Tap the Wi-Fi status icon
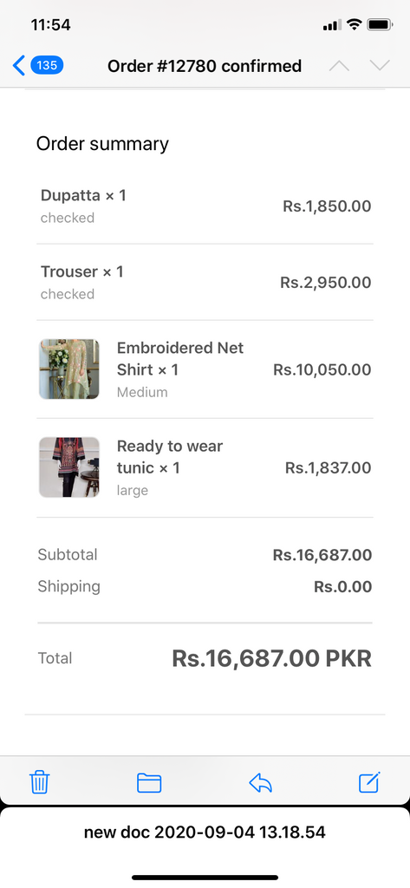Viewport: 410px width, 888px height. point(355,24)
